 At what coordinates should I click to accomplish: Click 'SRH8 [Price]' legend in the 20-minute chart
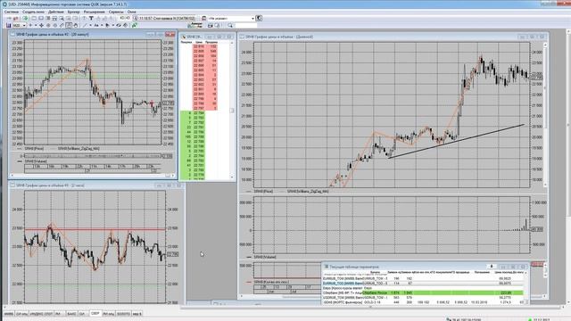click(34, 149)
